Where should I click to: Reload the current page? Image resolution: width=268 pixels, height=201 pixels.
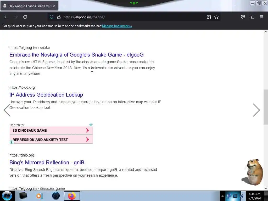pos(25,17)
